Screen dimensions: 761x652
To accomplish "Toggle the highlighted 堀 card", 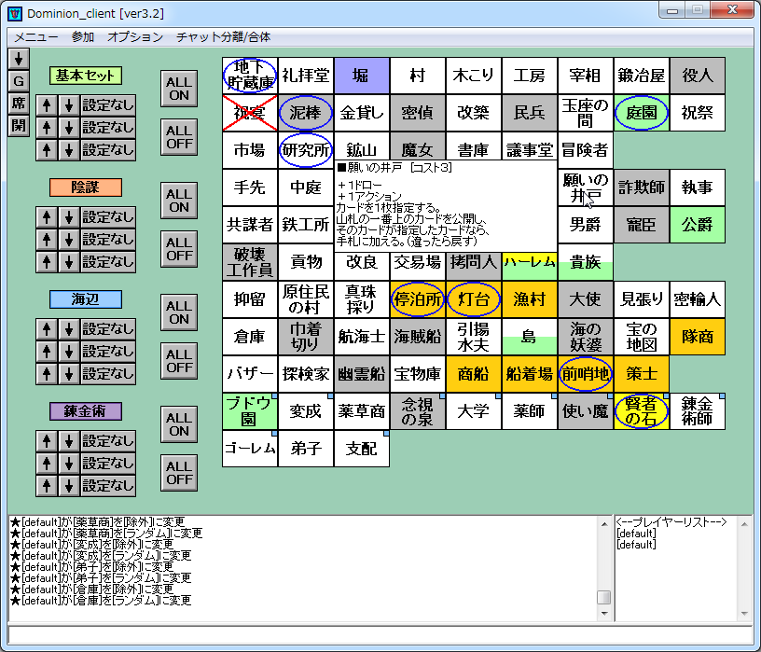I will (361, 76).
